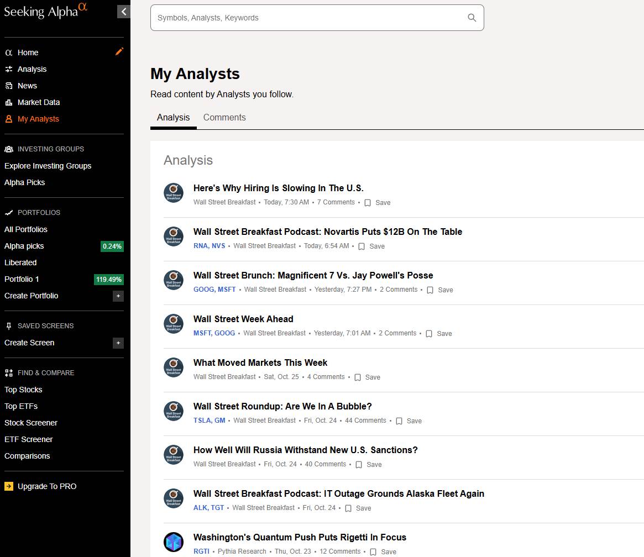Select the Analysis tab
The height and width of the screenshot is (557, 644).
173,118
